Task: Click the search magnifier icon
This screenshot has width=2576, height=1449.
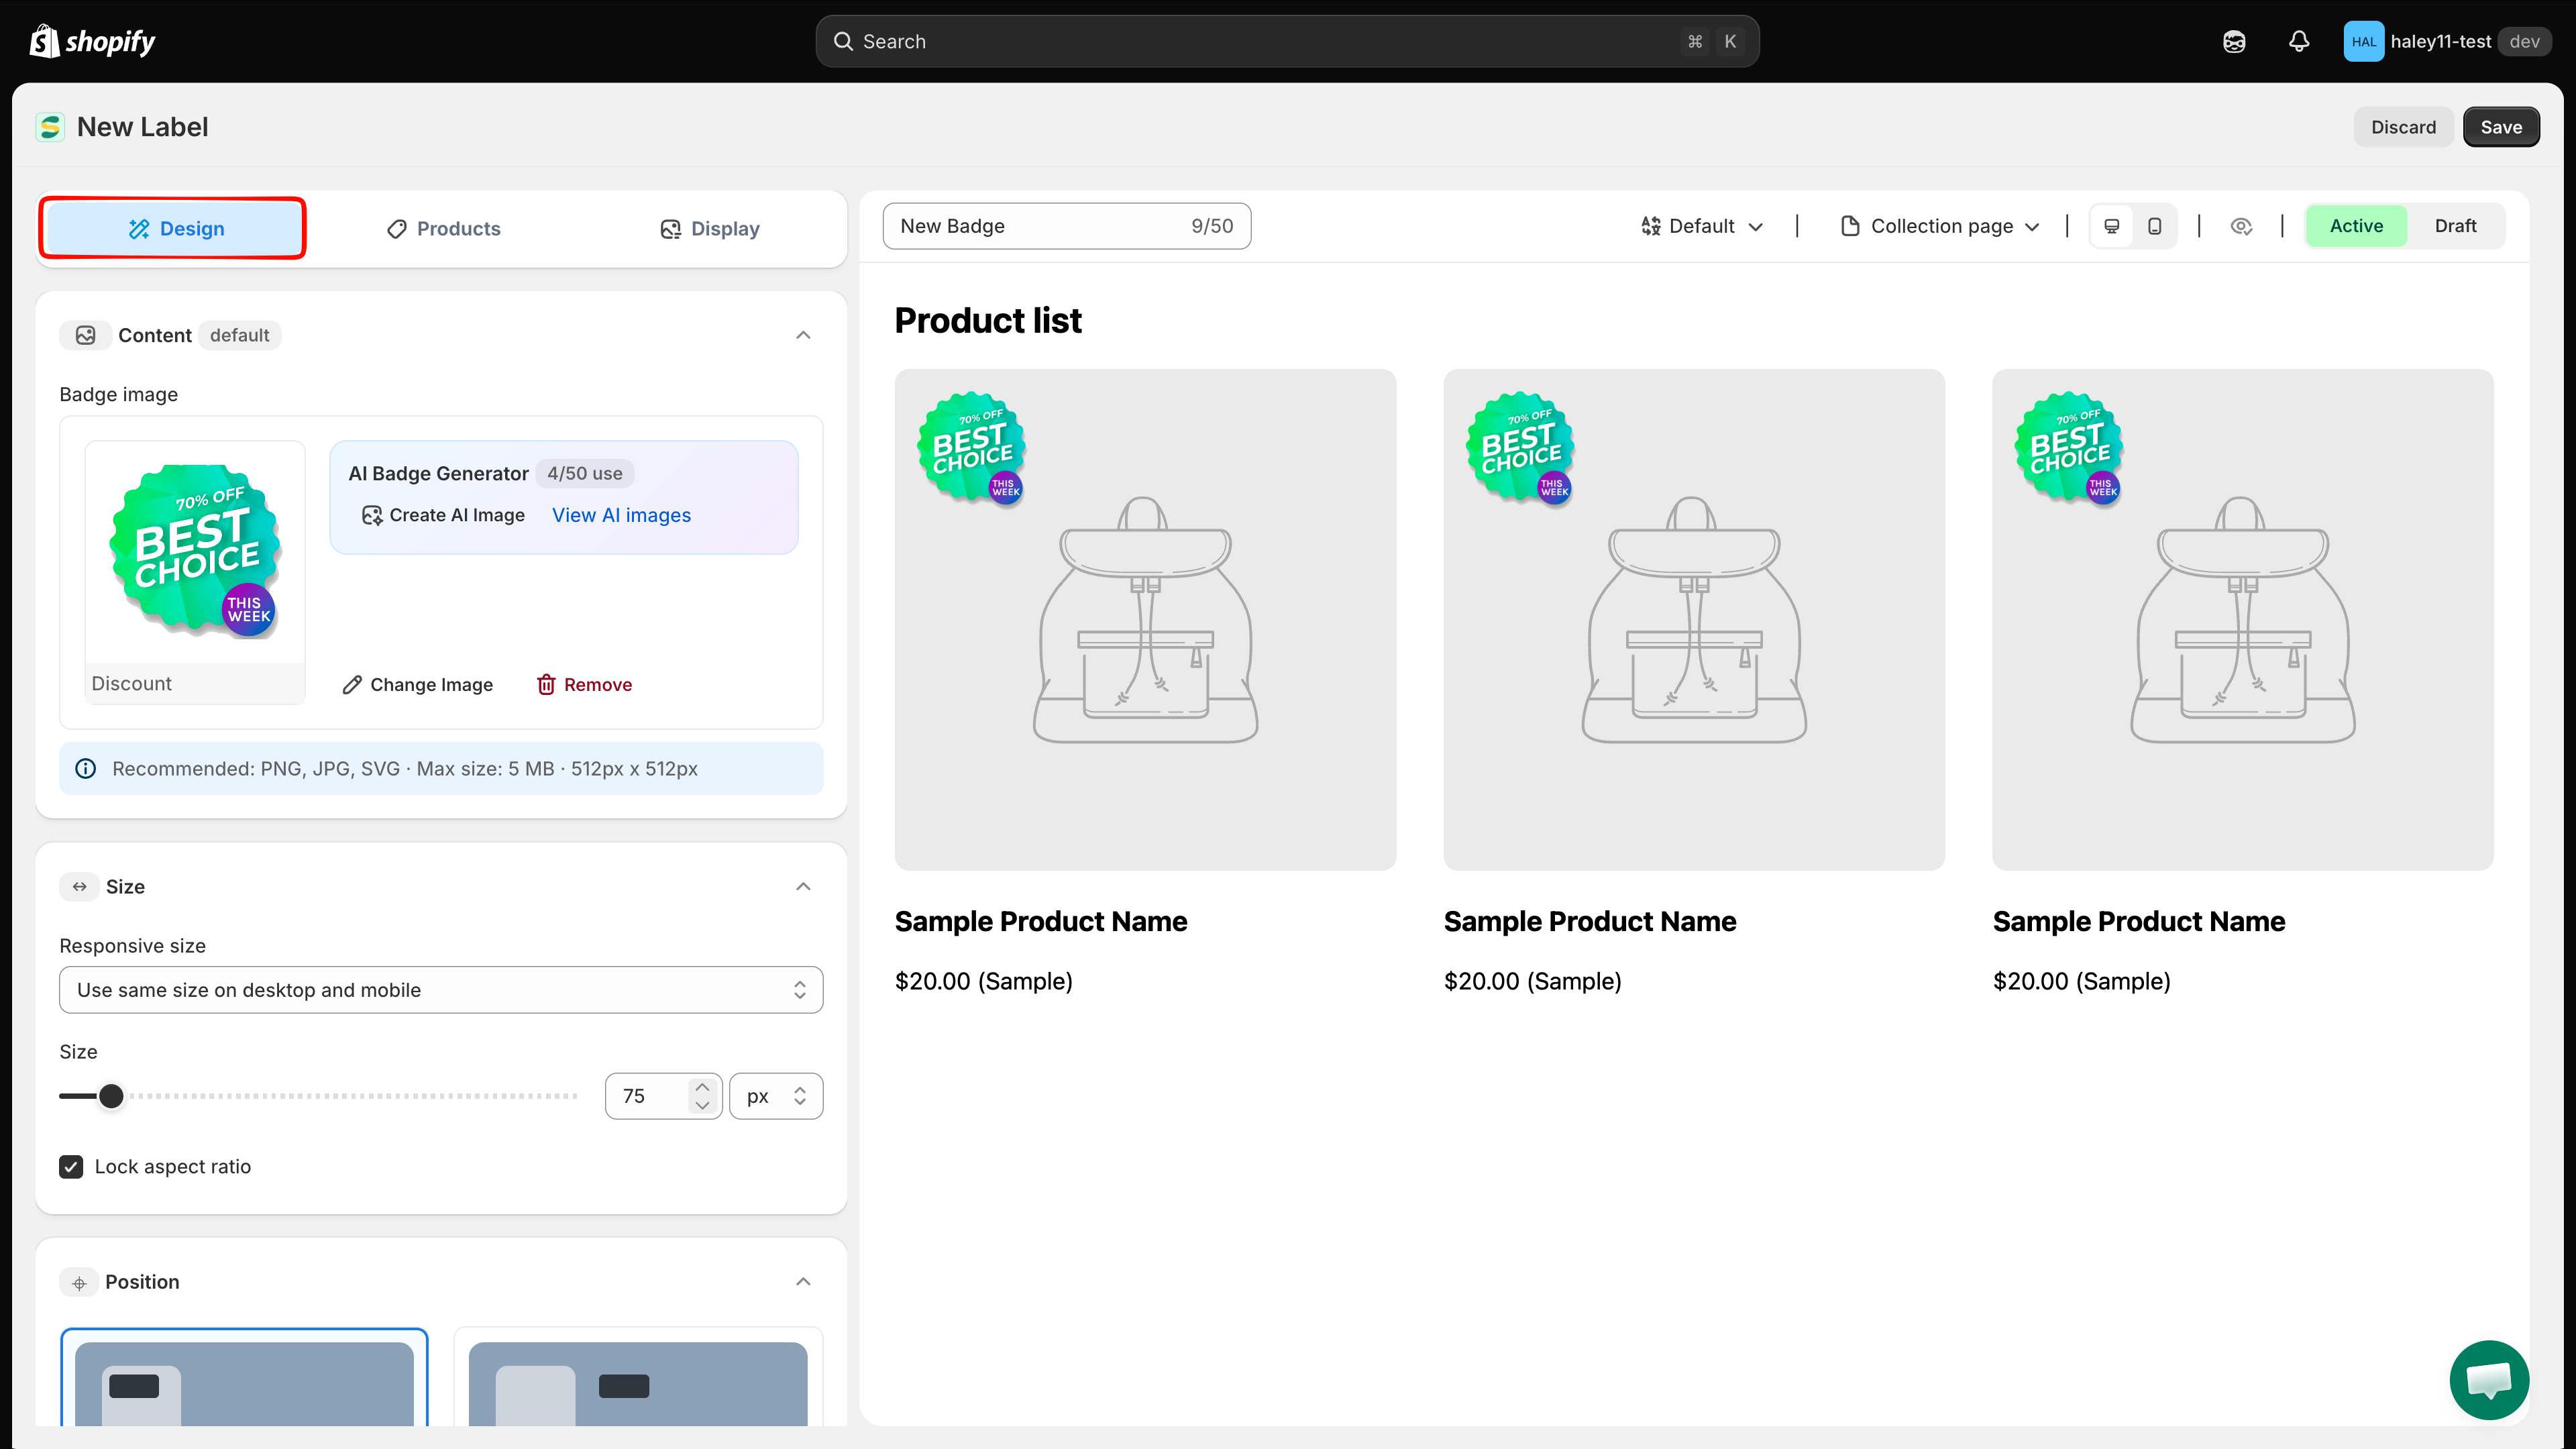Action: 843,41
